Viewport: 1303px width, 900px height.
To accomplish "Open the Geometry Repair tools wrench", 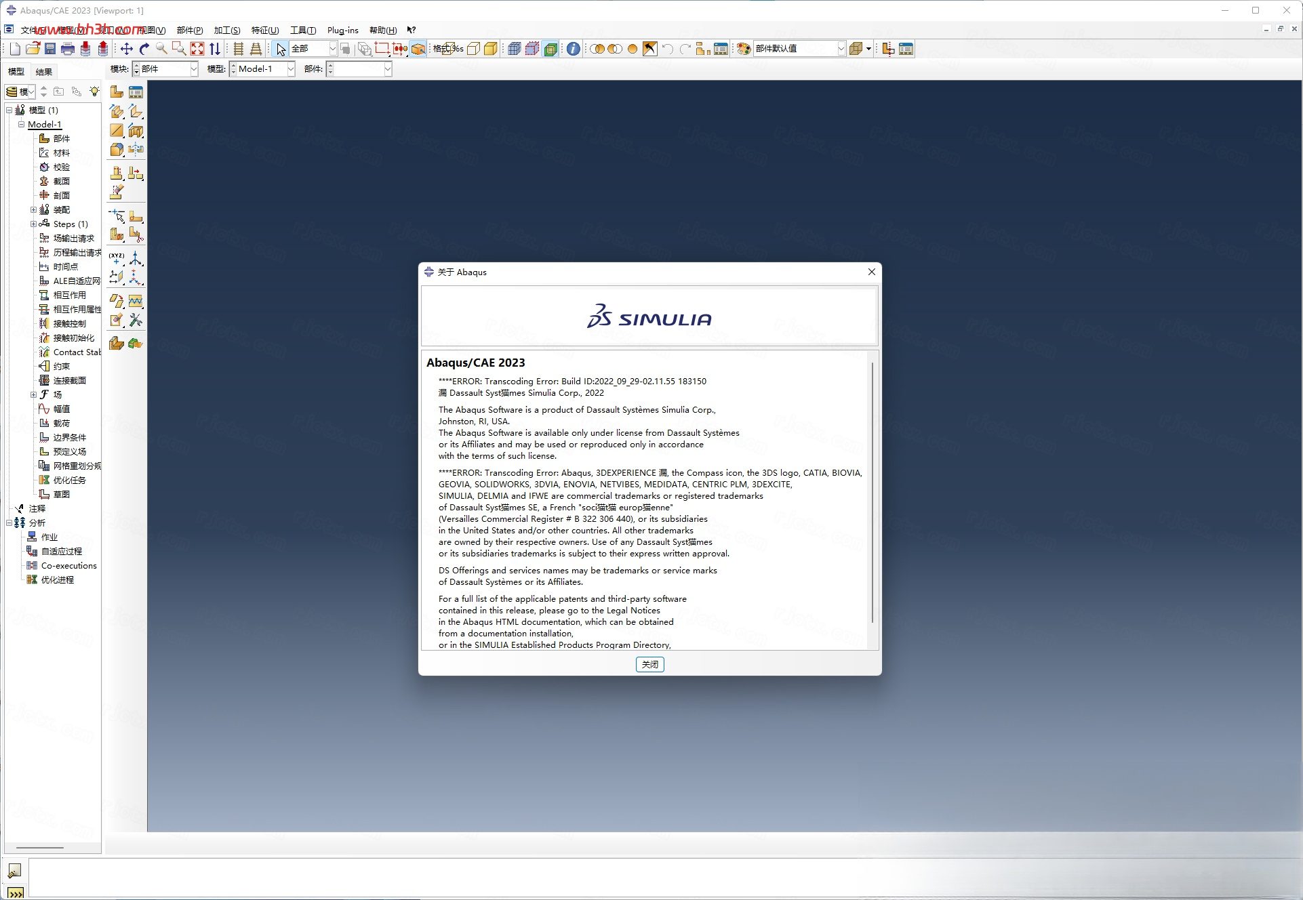I will [x=136, y=320].
